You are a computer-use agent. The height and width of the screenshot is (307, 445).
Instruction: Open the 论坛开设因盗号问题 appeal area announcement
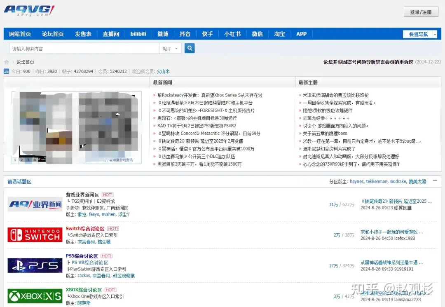[x=368, y=62]
